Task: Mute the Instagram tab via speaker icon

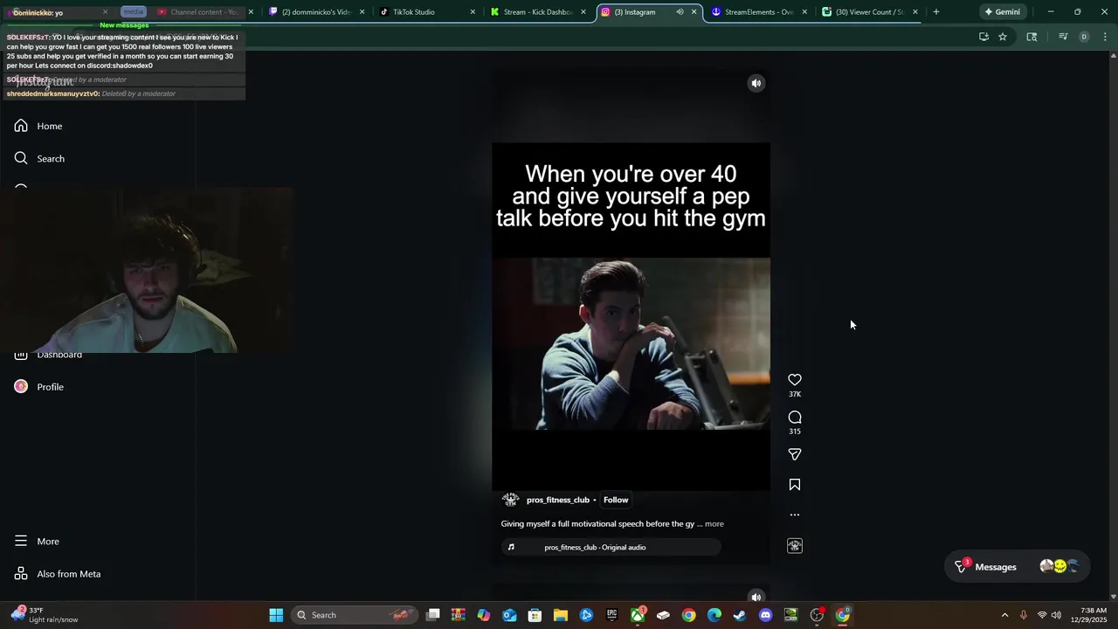Action: [680, 12]
